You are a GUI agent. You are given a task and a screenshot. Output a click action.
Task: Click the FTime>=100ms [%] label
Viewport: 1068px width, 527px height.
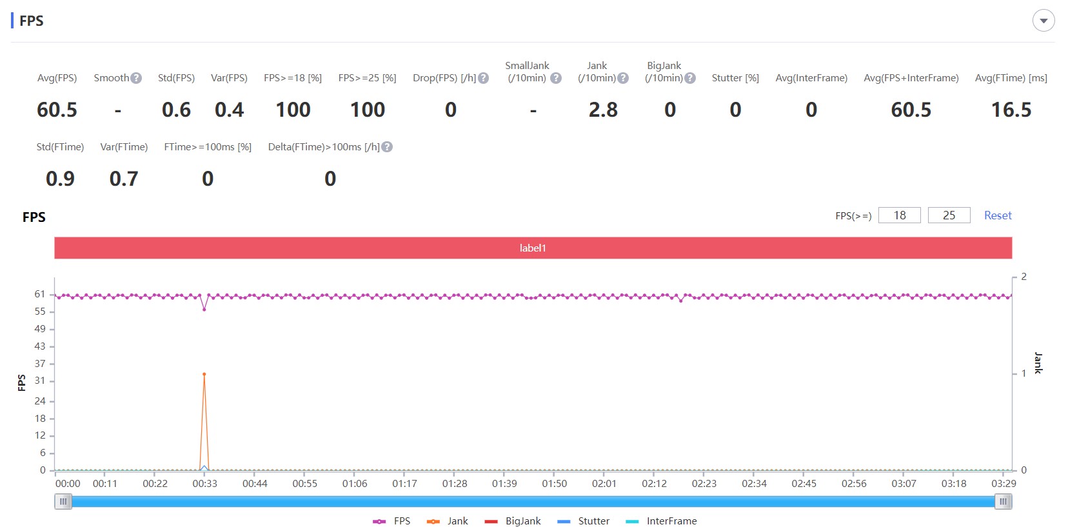208,147
